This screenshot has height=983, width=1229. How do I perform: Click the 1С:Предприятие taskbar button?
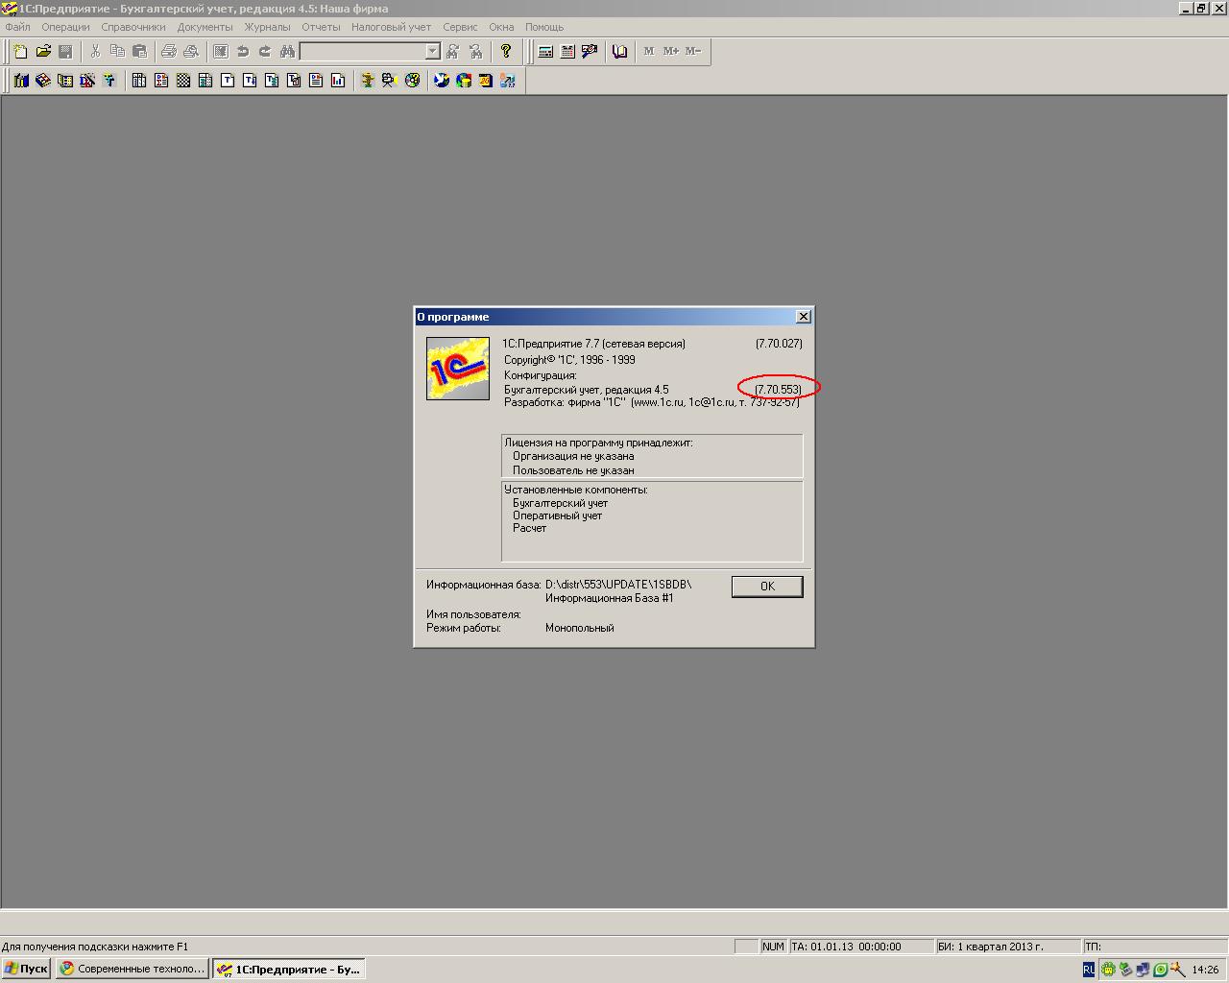(288, 969)
